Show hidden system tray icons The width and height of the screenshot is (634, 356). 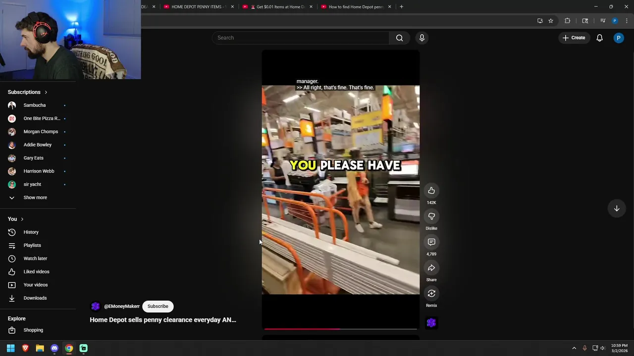pos(574,348)
